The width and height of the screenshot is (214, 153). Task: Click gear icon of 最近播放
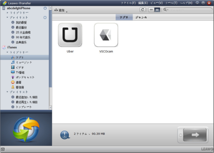pyautogui.click(x=13, y=27)
